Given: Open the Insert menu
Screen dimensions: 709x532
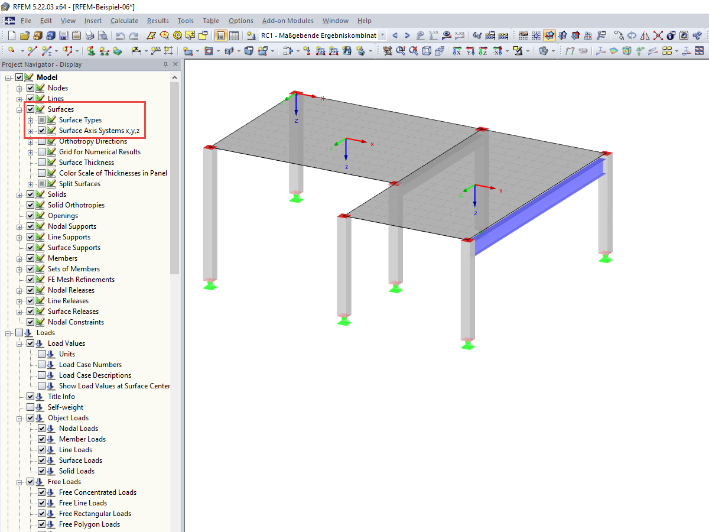Looking at the screenshot, I should tap(93, 21).
